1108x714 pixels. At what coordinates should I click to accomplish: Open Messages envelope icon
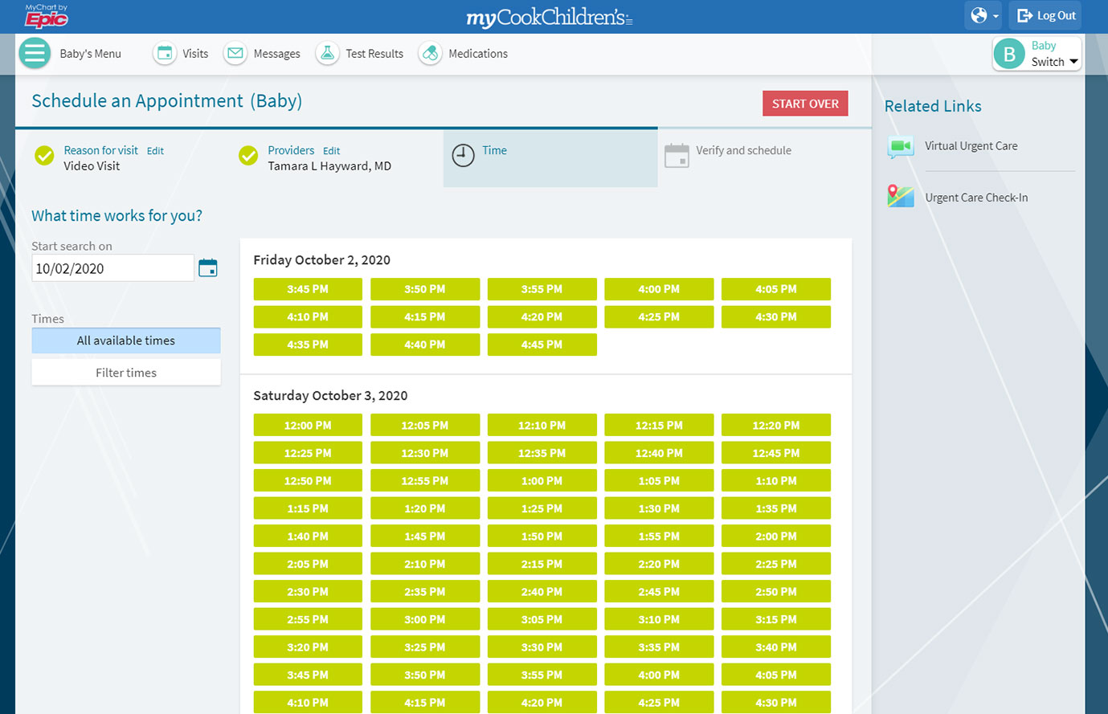(x=235, y=54)
